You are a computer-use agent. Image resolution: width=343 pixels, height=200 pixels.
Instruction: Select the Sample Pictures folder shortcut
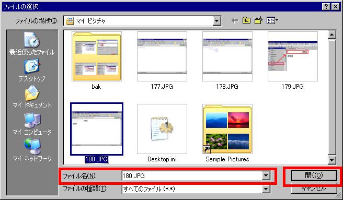(x=227, y=133)
